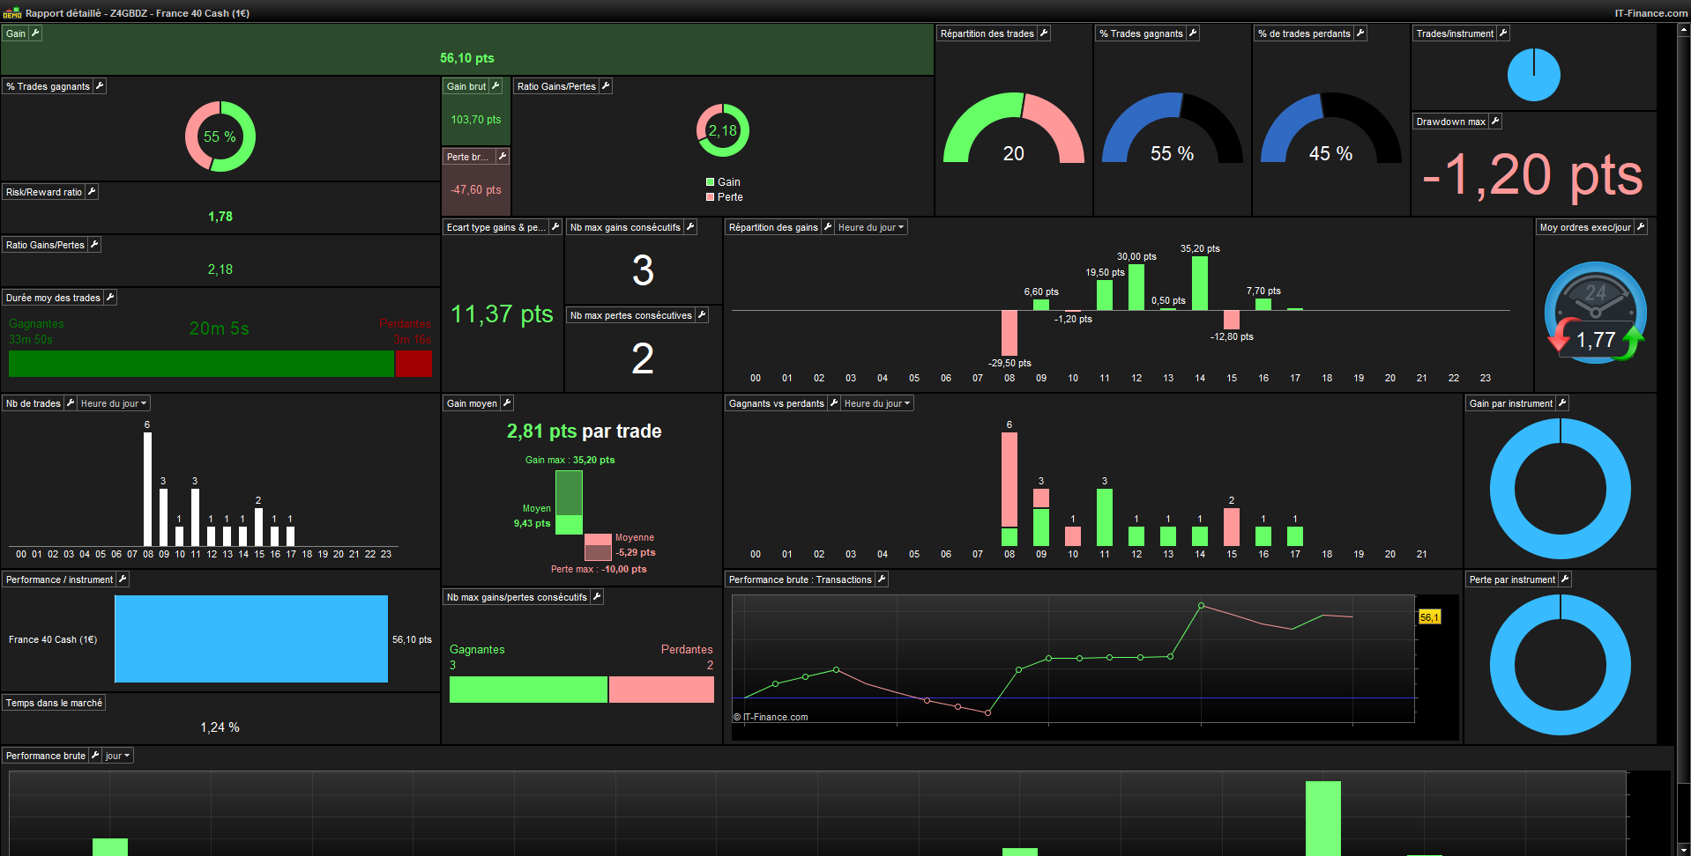The height and width of the screenshot is (856, 1691).
Task: Click the Perte par instrument donut chart
Action: (1561, 665)
